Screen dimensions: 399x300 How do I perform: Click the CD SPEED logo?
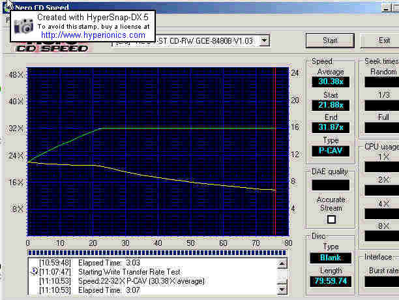point(52,48)
